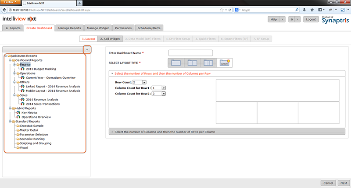Select the two-column layout icon
The width and height of the screenshot is (351, 188).
192,63
